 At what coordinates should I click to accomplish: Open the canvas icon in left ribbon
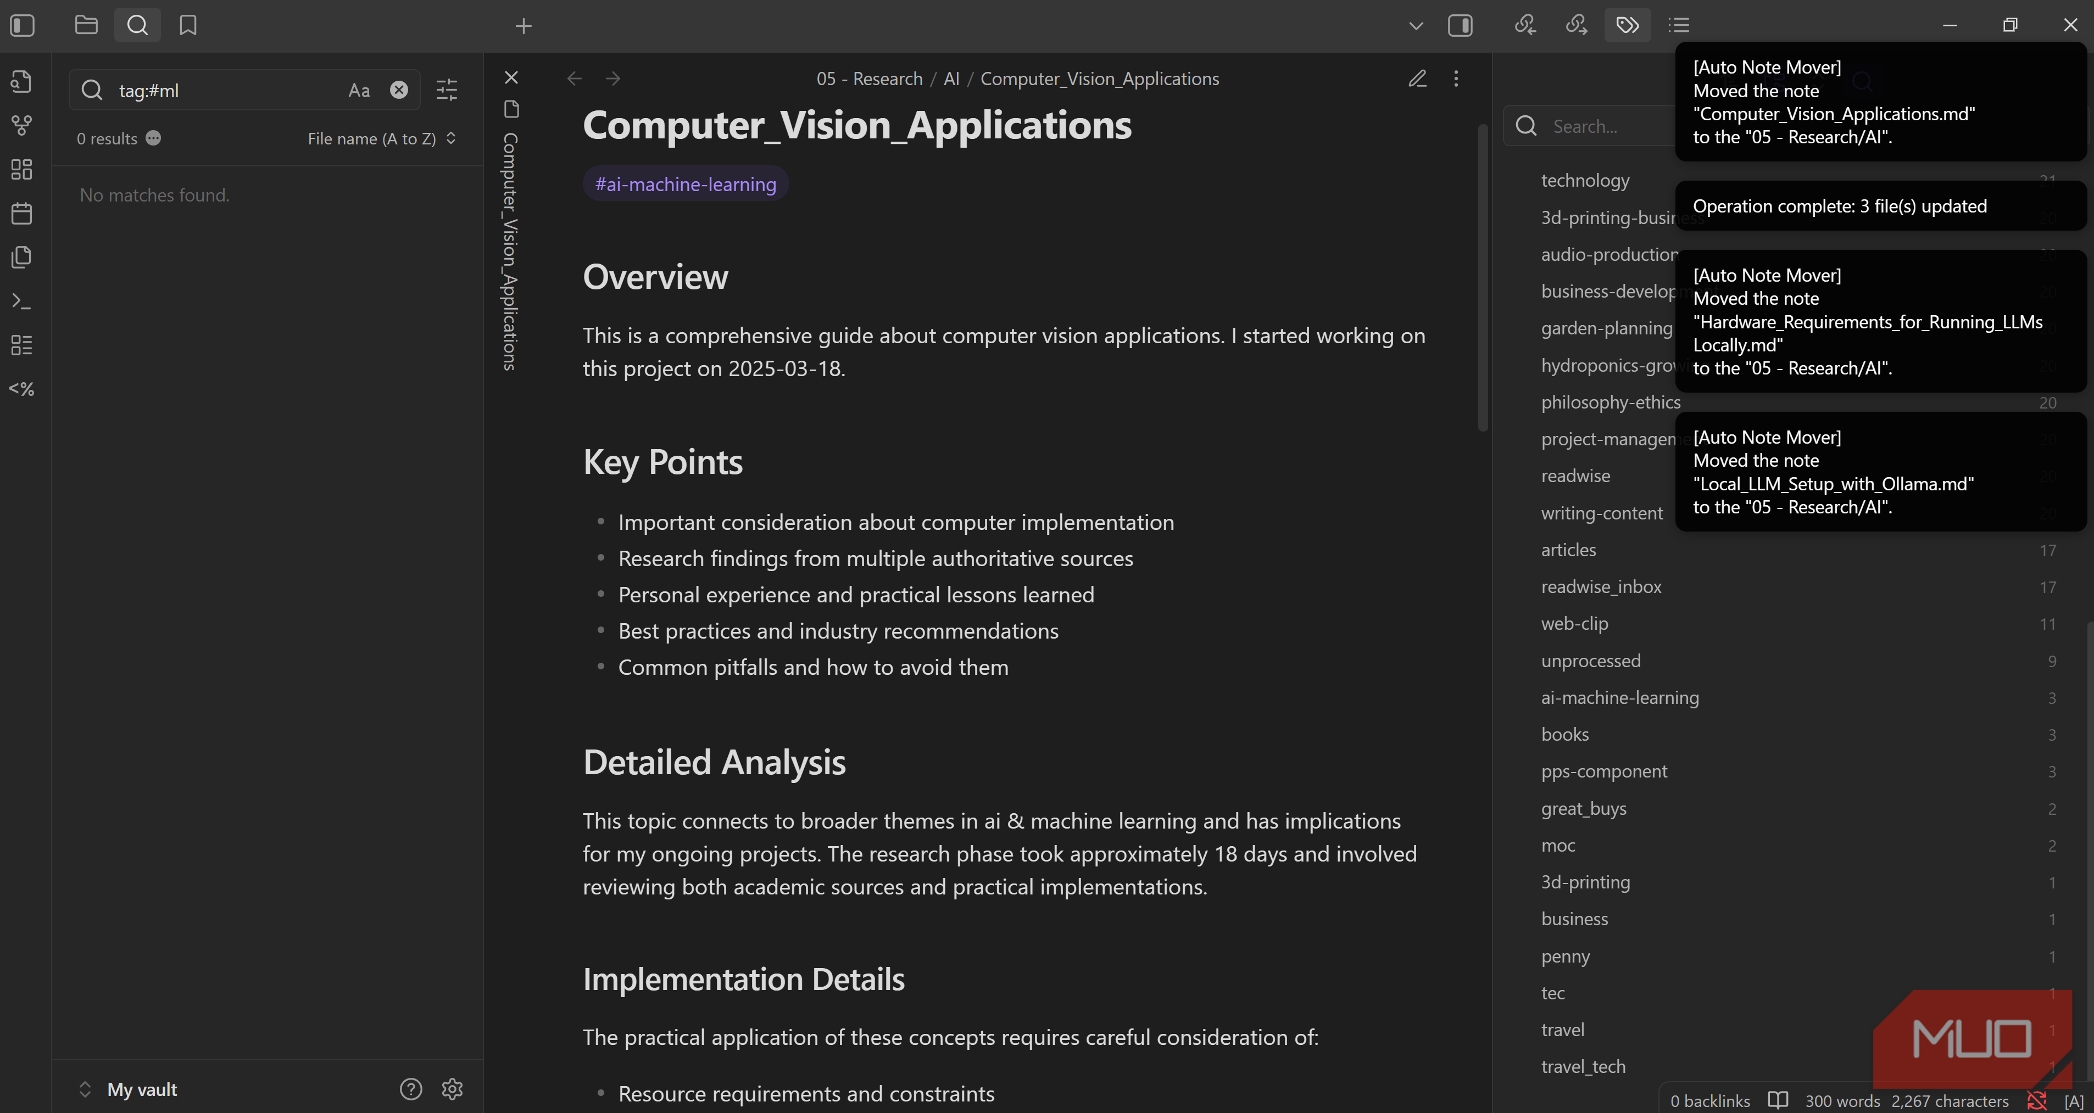22,169
